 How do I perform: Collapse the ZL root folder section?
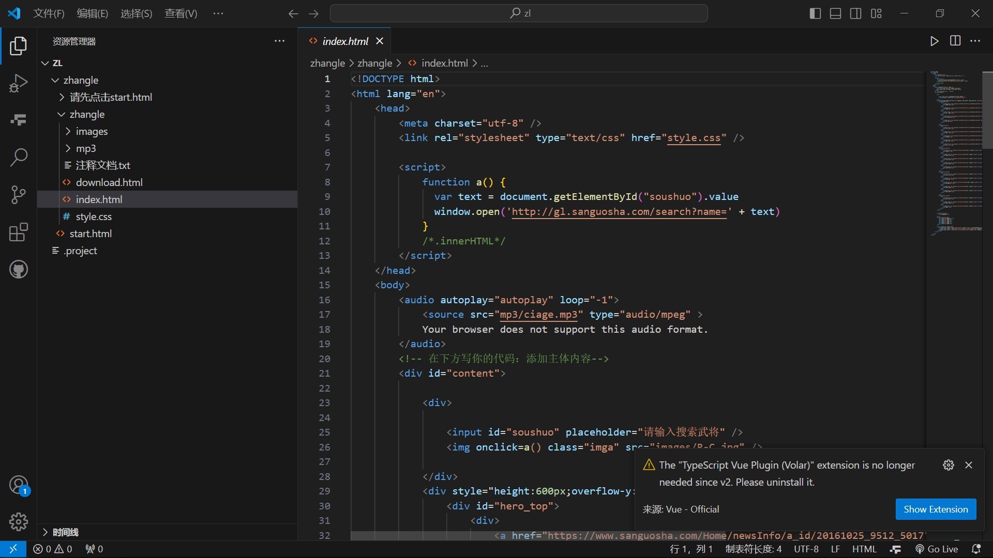tap(167, 63)
